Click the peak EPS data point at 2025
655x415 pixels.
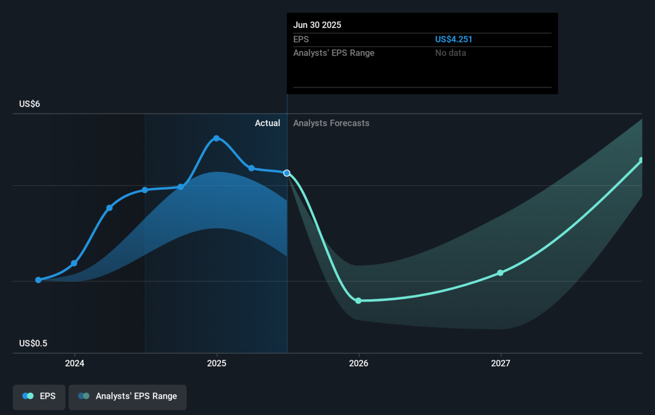click(217, 138)
